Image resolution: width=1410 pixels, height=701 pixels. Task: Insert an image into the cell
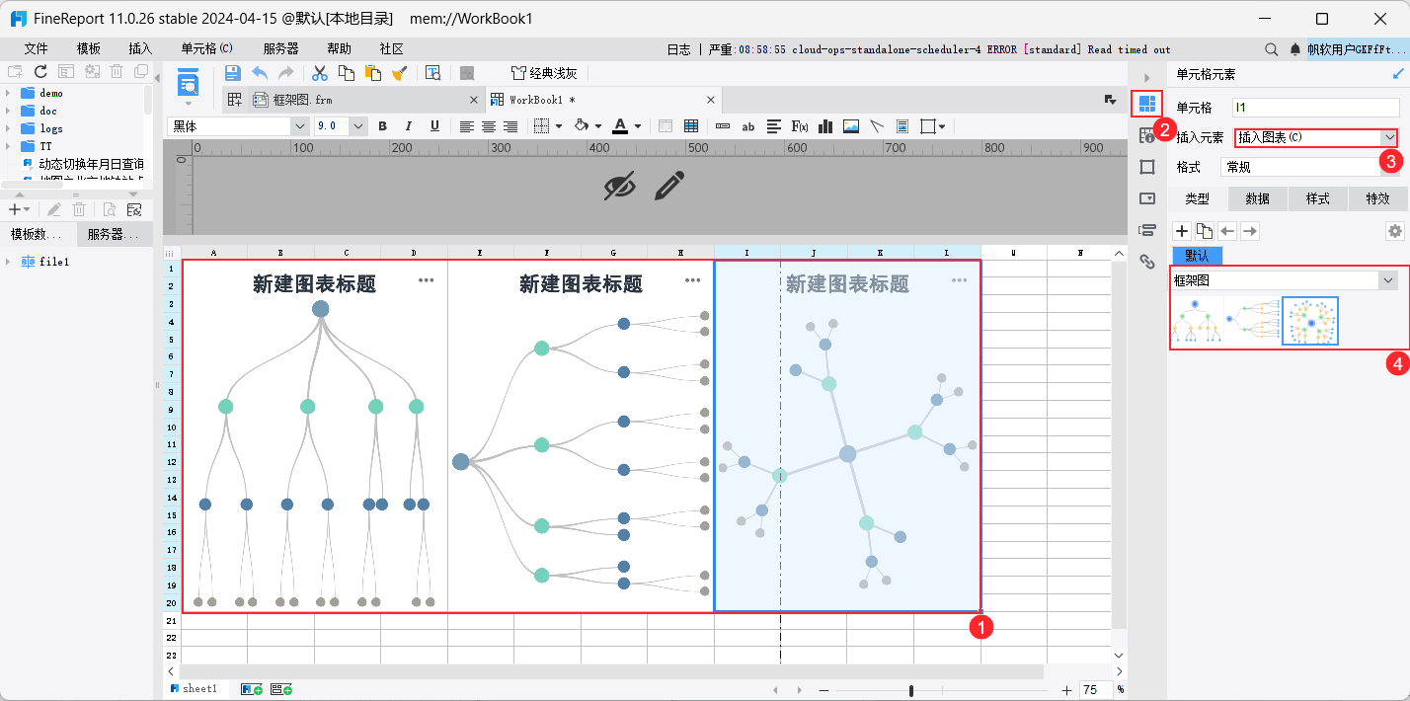tap(851, 126)
